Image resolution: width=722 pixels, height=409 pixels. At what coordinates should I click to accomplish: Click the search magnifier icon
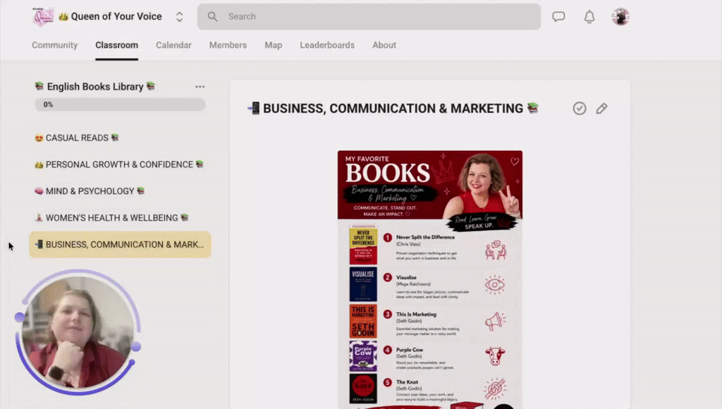click(x=212, y=17)
